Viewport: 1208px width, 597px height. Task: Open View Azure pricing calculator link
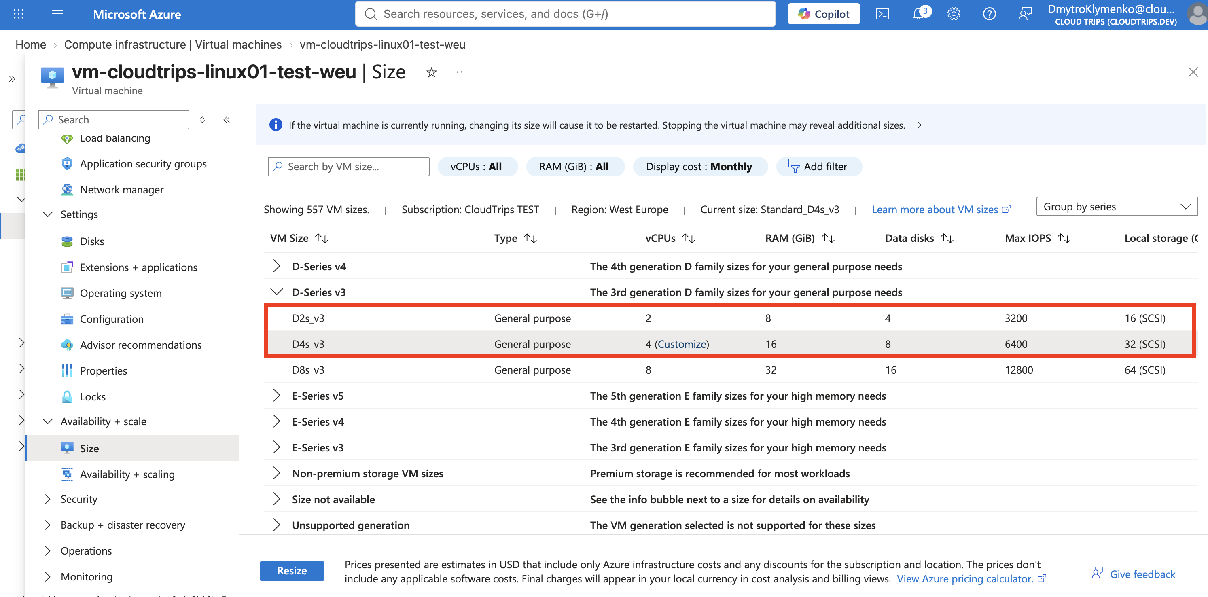pos(971,579)
